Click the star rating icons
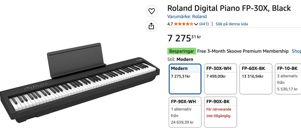The width and height of the screenshot is (301, 131). (184, 24)
